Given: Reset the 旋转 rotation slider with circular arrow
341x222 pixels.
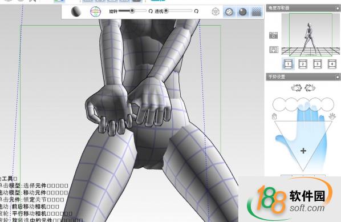Looking at the screenshot, I should pyautogui.click(x=151, y=11).
